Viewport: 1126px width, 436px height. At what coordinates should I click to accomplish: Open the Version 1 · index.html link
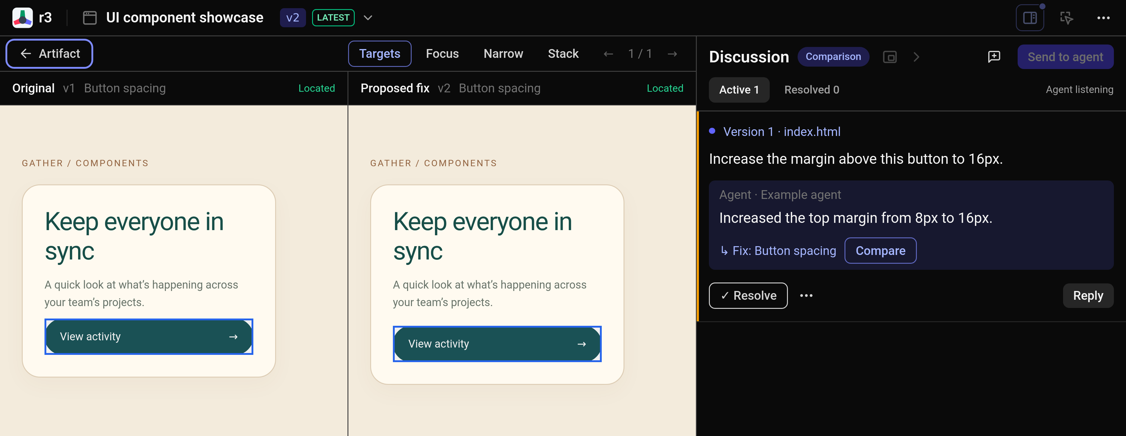click(x=782, y=132)
